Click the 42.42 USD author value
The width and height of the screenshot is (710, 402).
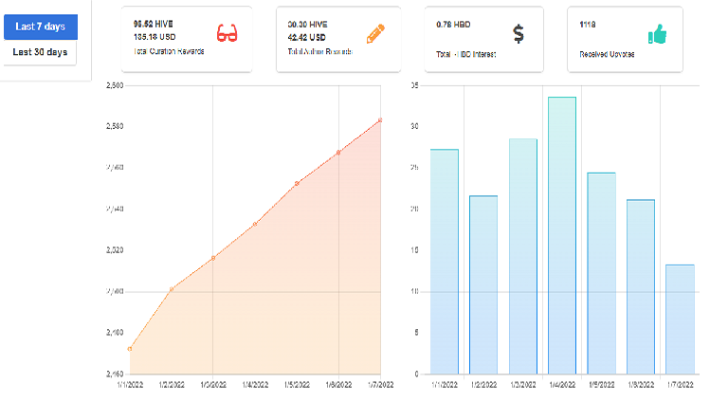pos(306,38)
